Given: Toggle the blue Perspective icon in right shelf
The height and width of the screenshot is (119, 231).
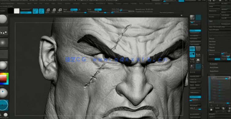Looking at the screenshot, I should [192, 48].
